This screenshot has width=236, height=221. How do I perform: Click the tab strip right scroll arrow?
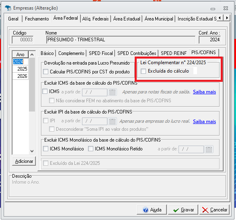(x=227, y=18)
